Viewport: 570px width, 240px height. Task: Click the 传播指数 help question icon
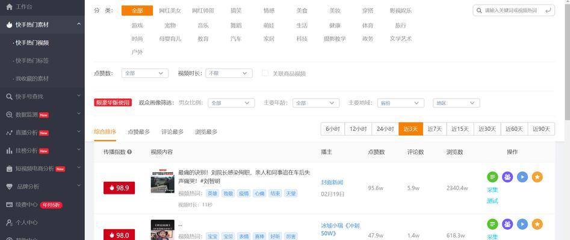[x=129, y=152]
